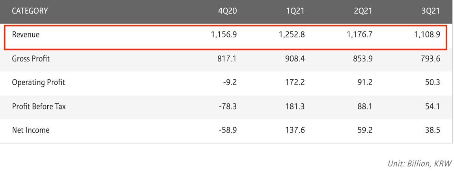The height and width of the screenshot is (173, 454).
Task: Select the Net Income row label
Action: click(31, 130)
